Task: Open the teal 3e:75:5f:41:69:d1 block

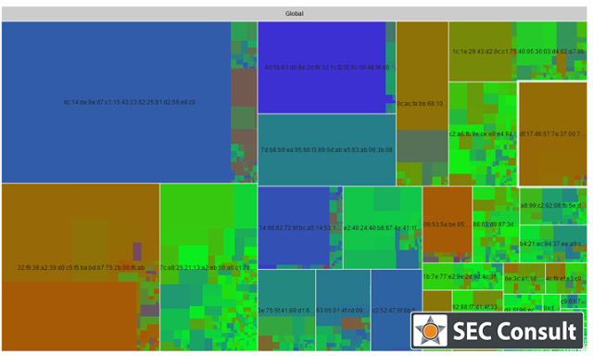Action: point(286,311)
